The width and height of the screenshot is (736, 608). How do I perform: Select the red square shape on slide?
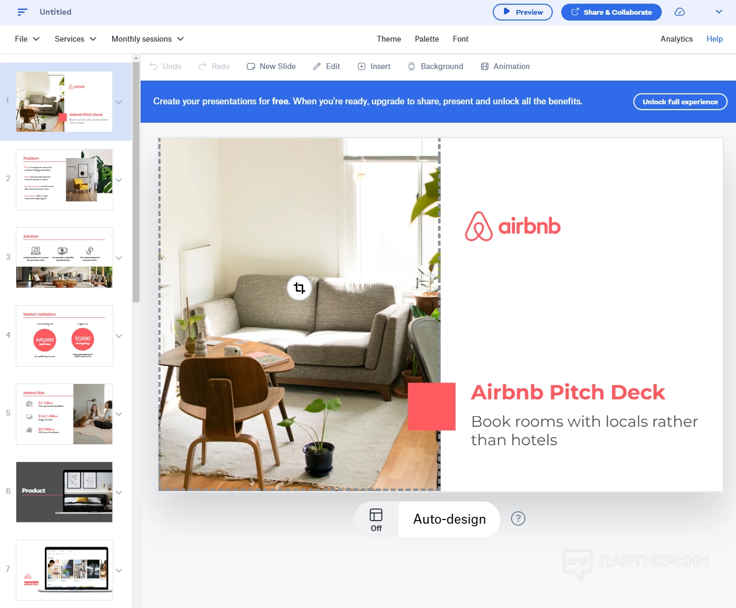point(432,407)
